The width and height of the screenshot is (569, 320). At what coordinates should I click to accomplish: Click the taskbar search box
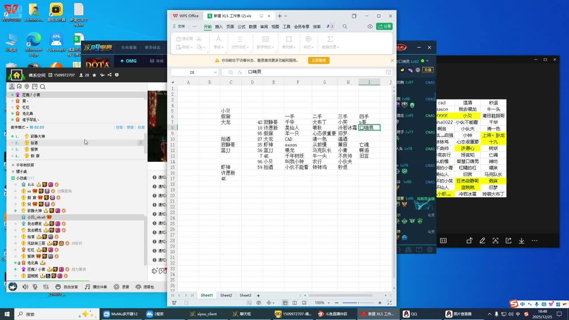pyautogui.click(x=58, y=314)
